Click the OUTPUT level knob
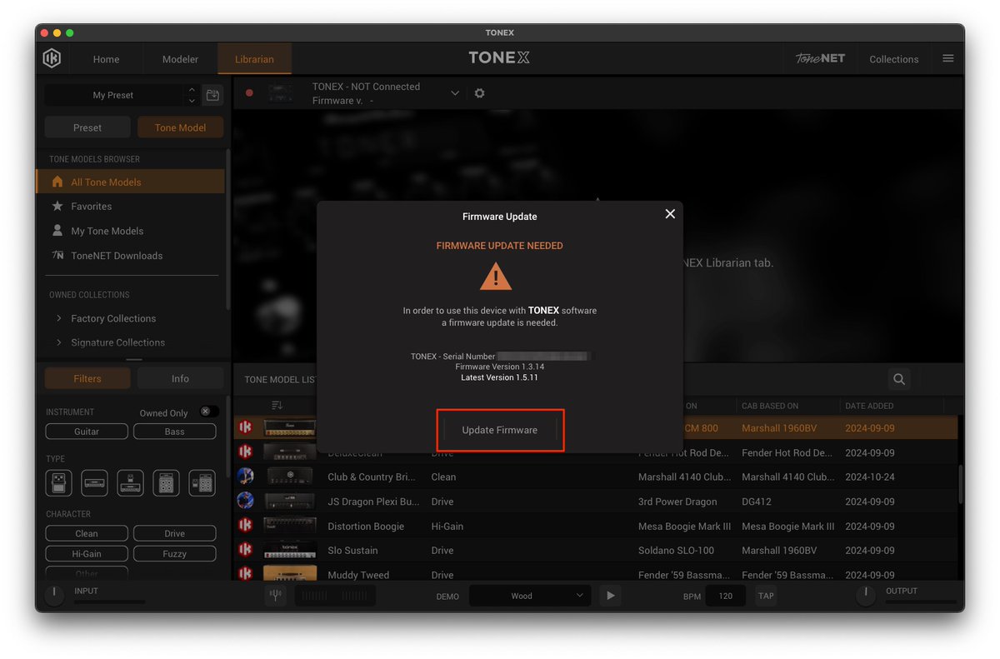 867,595
